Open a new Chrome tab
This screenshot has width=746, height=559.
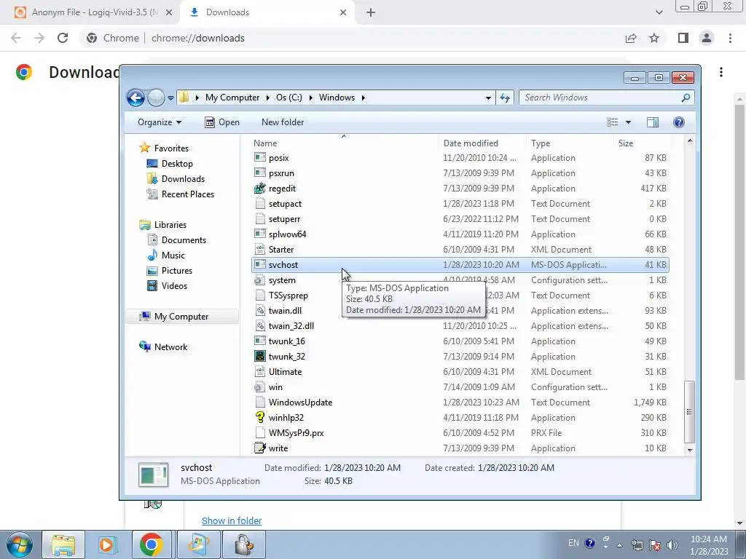tap(371, 13)
